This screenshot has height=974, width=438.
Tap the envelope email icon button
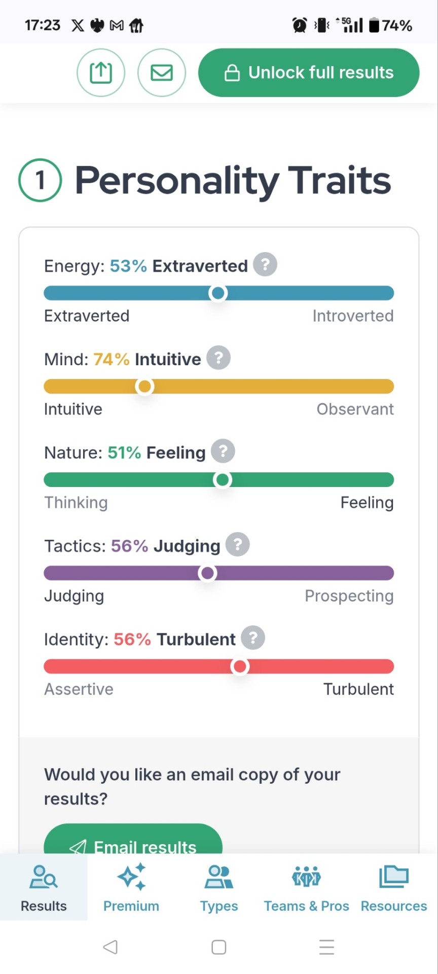tap(162, 73)
